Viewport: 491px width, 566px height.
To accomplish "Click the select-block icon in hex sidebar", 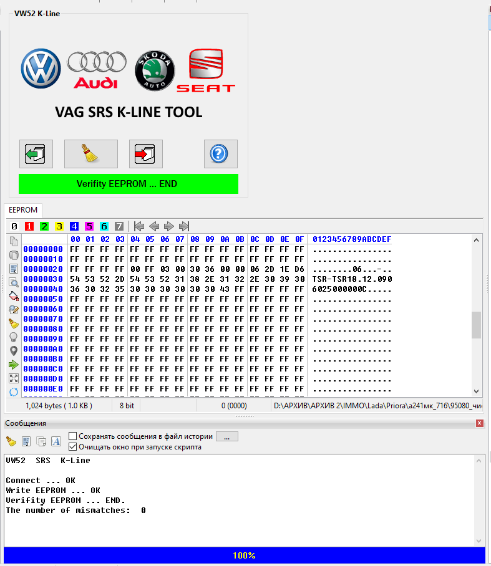I will (x=14, y=269).
